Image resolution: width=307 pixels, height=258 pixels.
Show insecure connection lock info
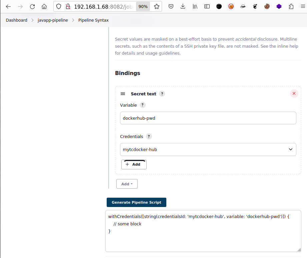68,7
